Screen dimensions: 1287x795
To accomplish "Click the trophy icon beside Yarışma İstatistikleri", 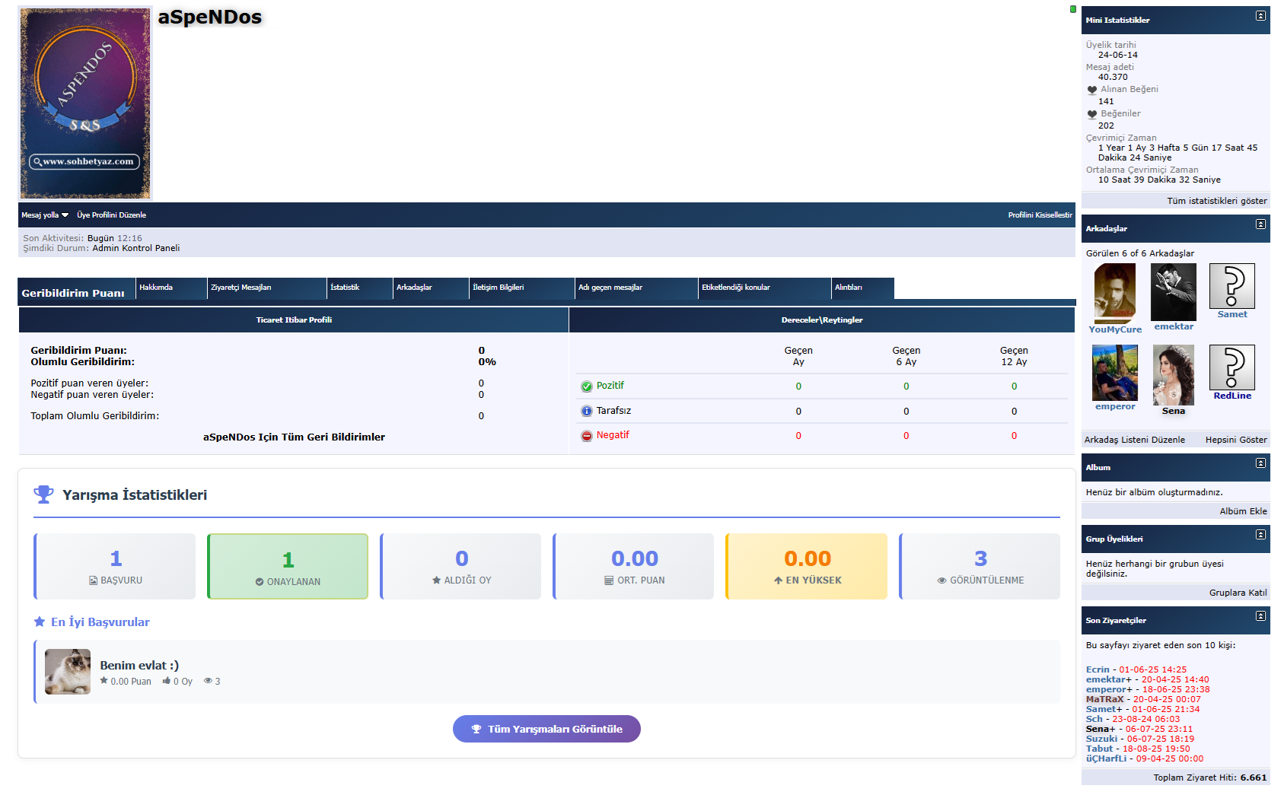I will tap(44, 494).
